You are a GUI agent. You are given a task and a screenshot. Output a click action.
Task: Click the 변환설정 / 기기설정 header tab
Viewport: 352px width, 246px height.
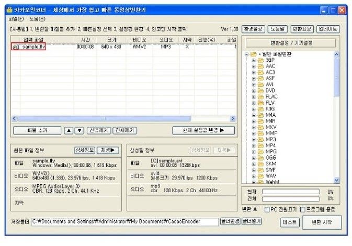[291, 43]
